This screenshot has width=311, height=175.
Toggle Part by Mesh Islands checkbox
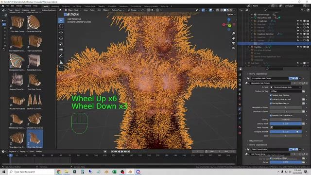(271, 104)
